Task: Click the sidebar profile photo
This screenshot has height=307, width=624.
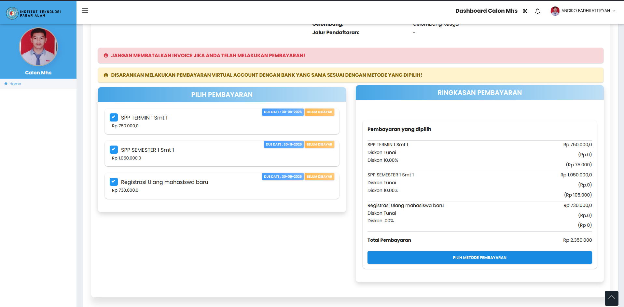Action: pos(38,47)
